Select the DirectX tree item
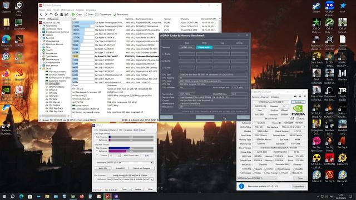Image resolution: width=356 pixels, height=200 pixels. coord(49,50)
